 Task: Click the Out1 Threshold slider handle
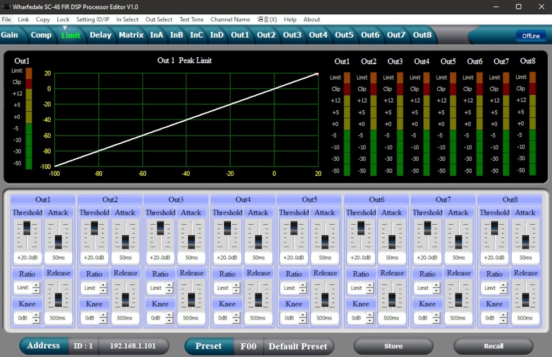[x=26, y=228]
